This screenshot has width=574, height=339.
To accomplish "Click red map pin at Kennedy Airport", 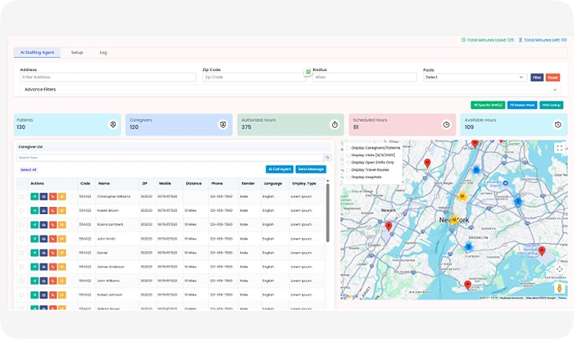I will (x=542, y=251).
